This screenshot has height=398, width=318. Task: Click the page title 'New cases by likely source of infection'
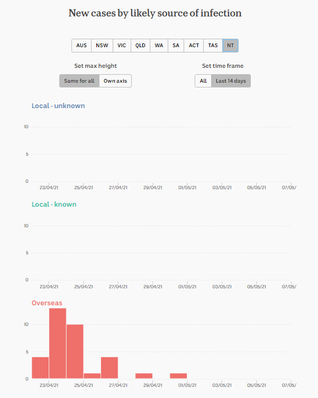pos(155,13)
